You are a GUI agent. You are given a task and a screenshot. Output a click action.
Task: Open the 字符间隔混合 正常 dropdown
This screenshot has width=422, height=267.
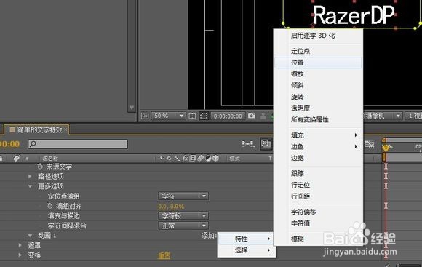[183, 226]
